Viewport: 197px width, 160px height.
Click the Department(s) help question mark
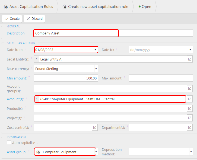[x=127, y=126]
